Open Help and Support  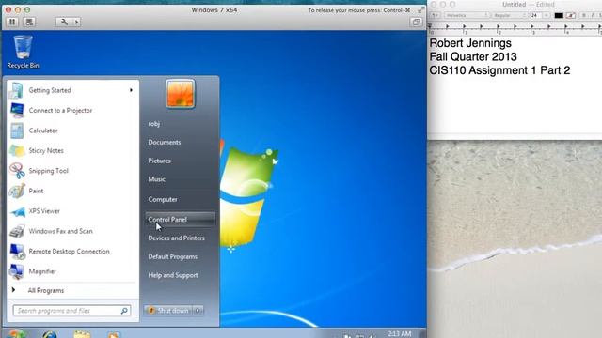tap(180, 275)
